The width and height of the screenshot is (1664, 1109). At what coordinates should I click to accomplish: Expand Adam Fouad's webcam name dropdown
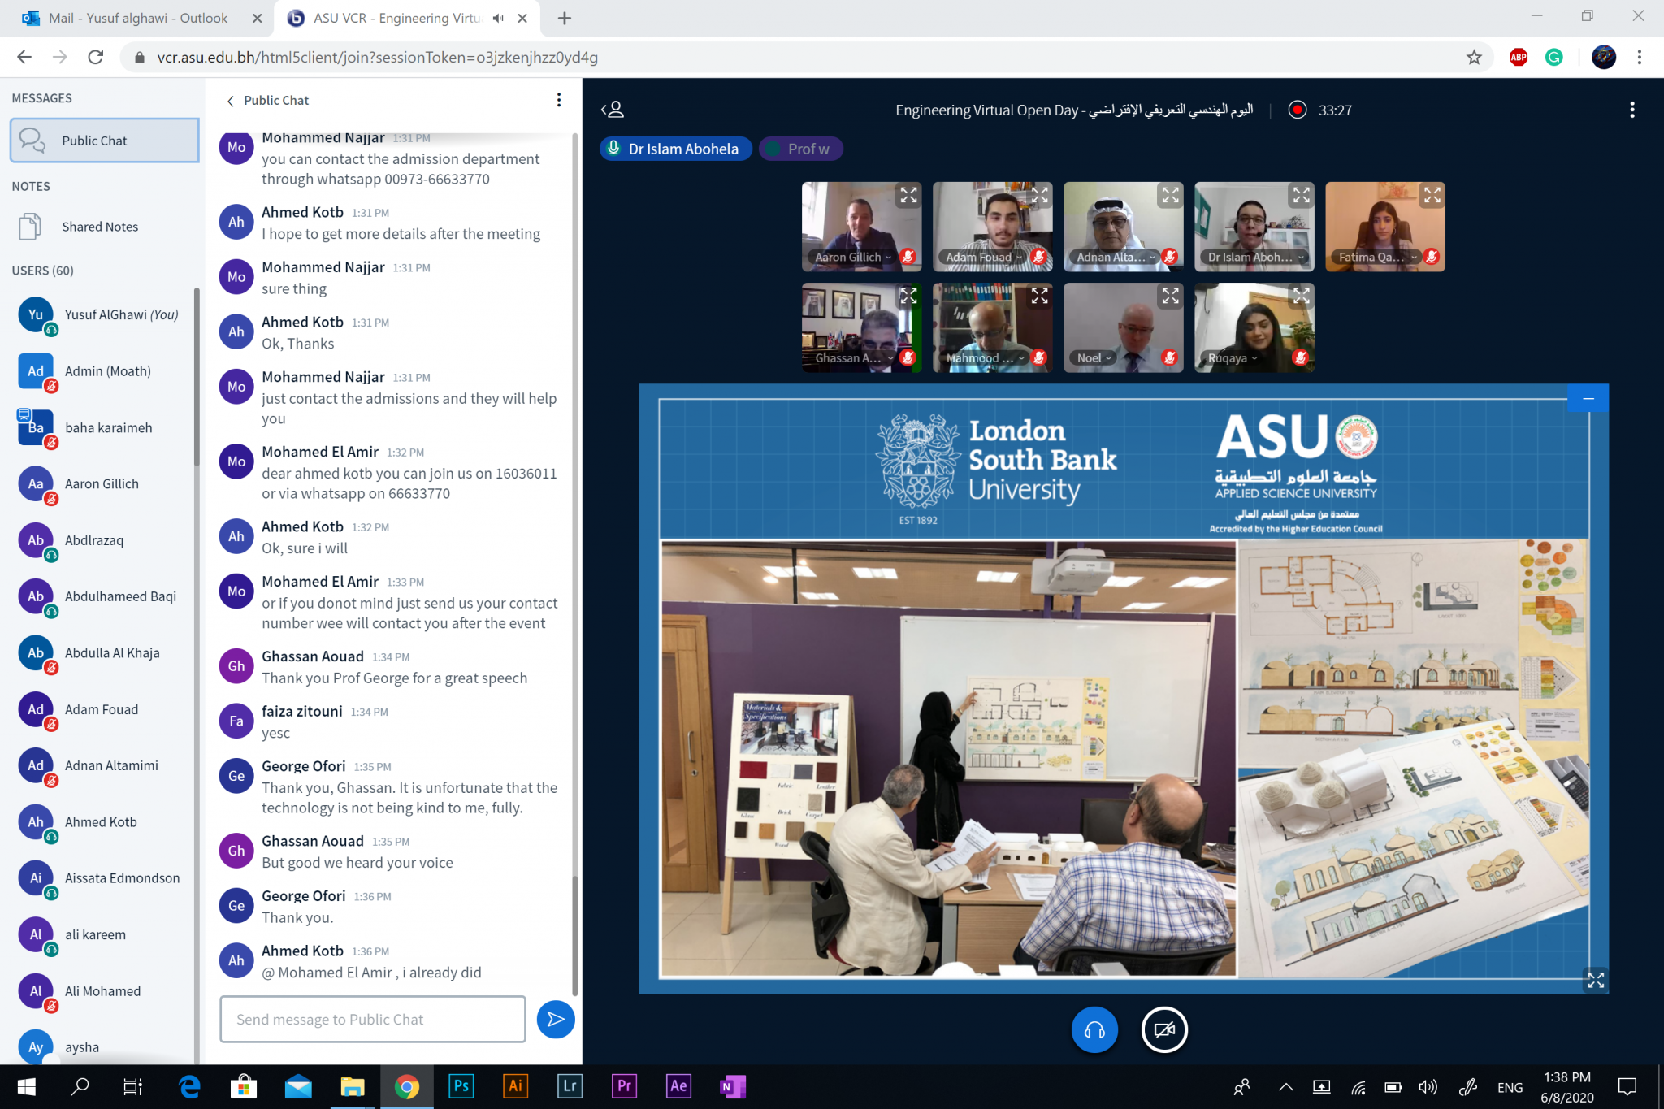pyautogui.click(x=984, y=258)
